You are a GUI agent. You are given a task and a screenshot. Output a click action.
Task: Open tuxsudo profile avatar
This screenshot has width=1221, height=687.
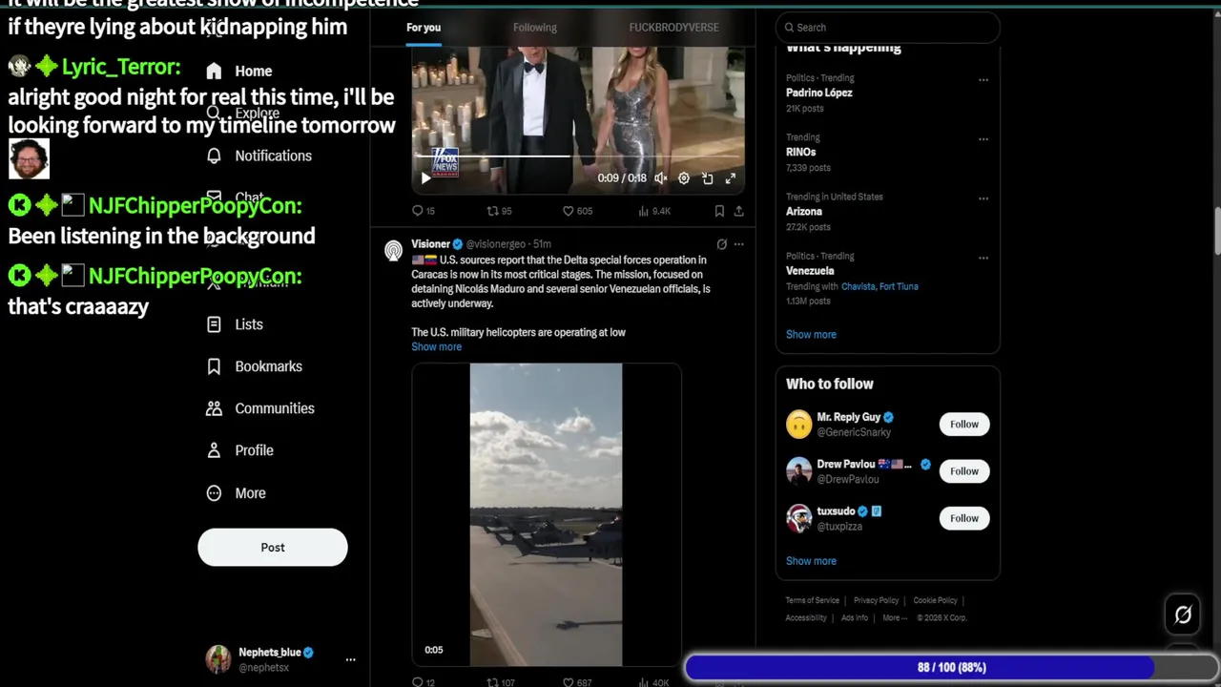point(798,518)
